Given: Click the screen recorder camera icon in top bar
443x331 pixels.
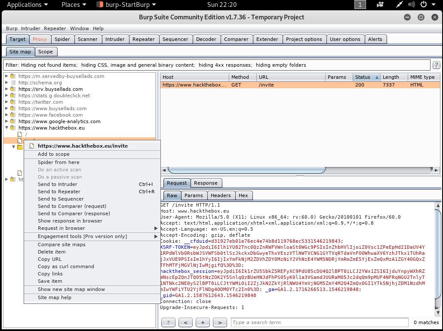Looking at the screenshot, I should 380,5.
